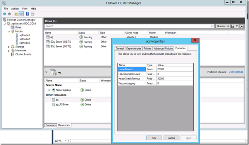The image size is (249, 145).
Task: Select the LeaseTimeout property row
Action: click(156, 69)
